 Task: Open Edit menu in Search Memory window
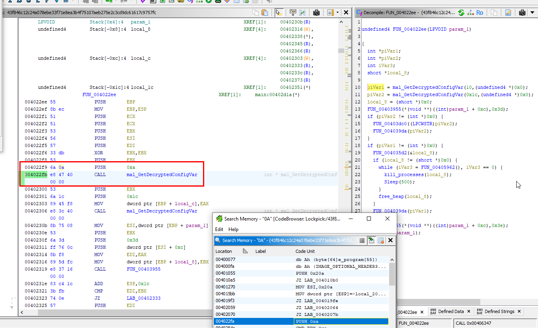(x=219, y=229)
